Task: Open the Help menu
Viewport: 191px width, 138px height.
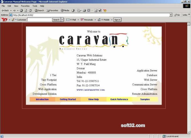Action: [42, 6]
